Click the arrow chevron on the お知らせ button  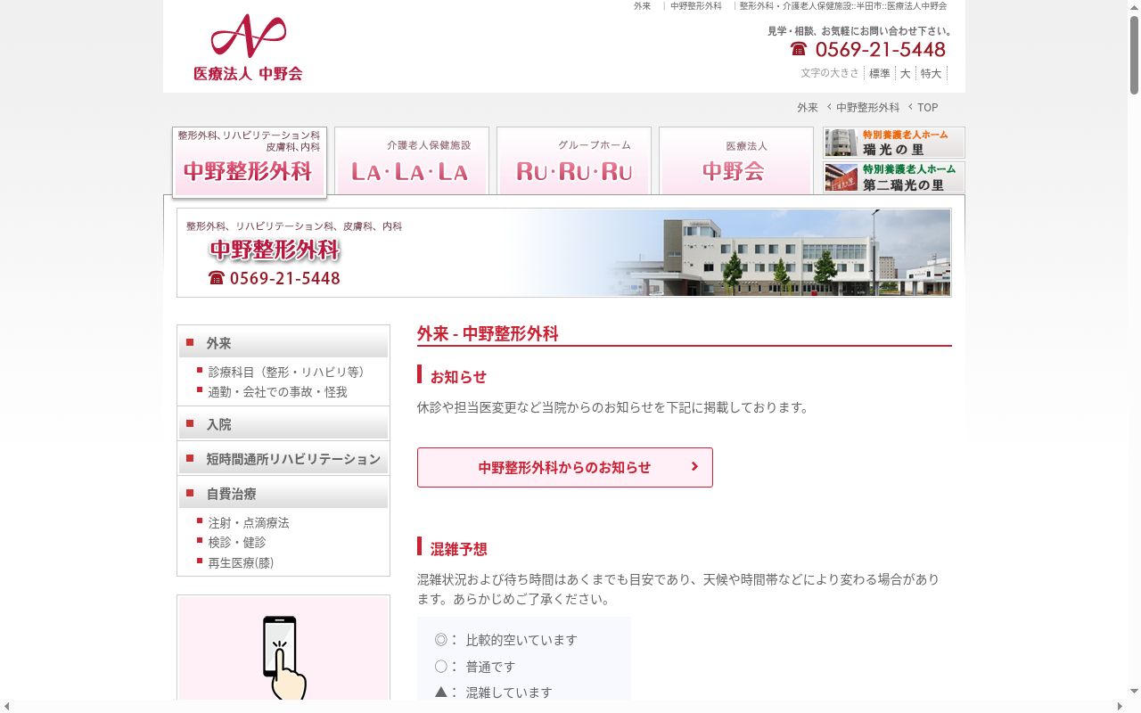694,466
